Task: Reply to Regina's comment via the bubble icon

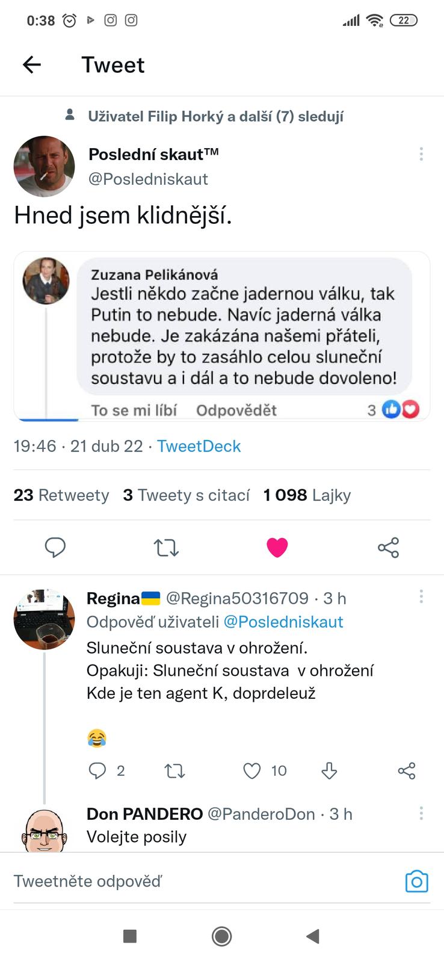Action: (x=97, y=771)
